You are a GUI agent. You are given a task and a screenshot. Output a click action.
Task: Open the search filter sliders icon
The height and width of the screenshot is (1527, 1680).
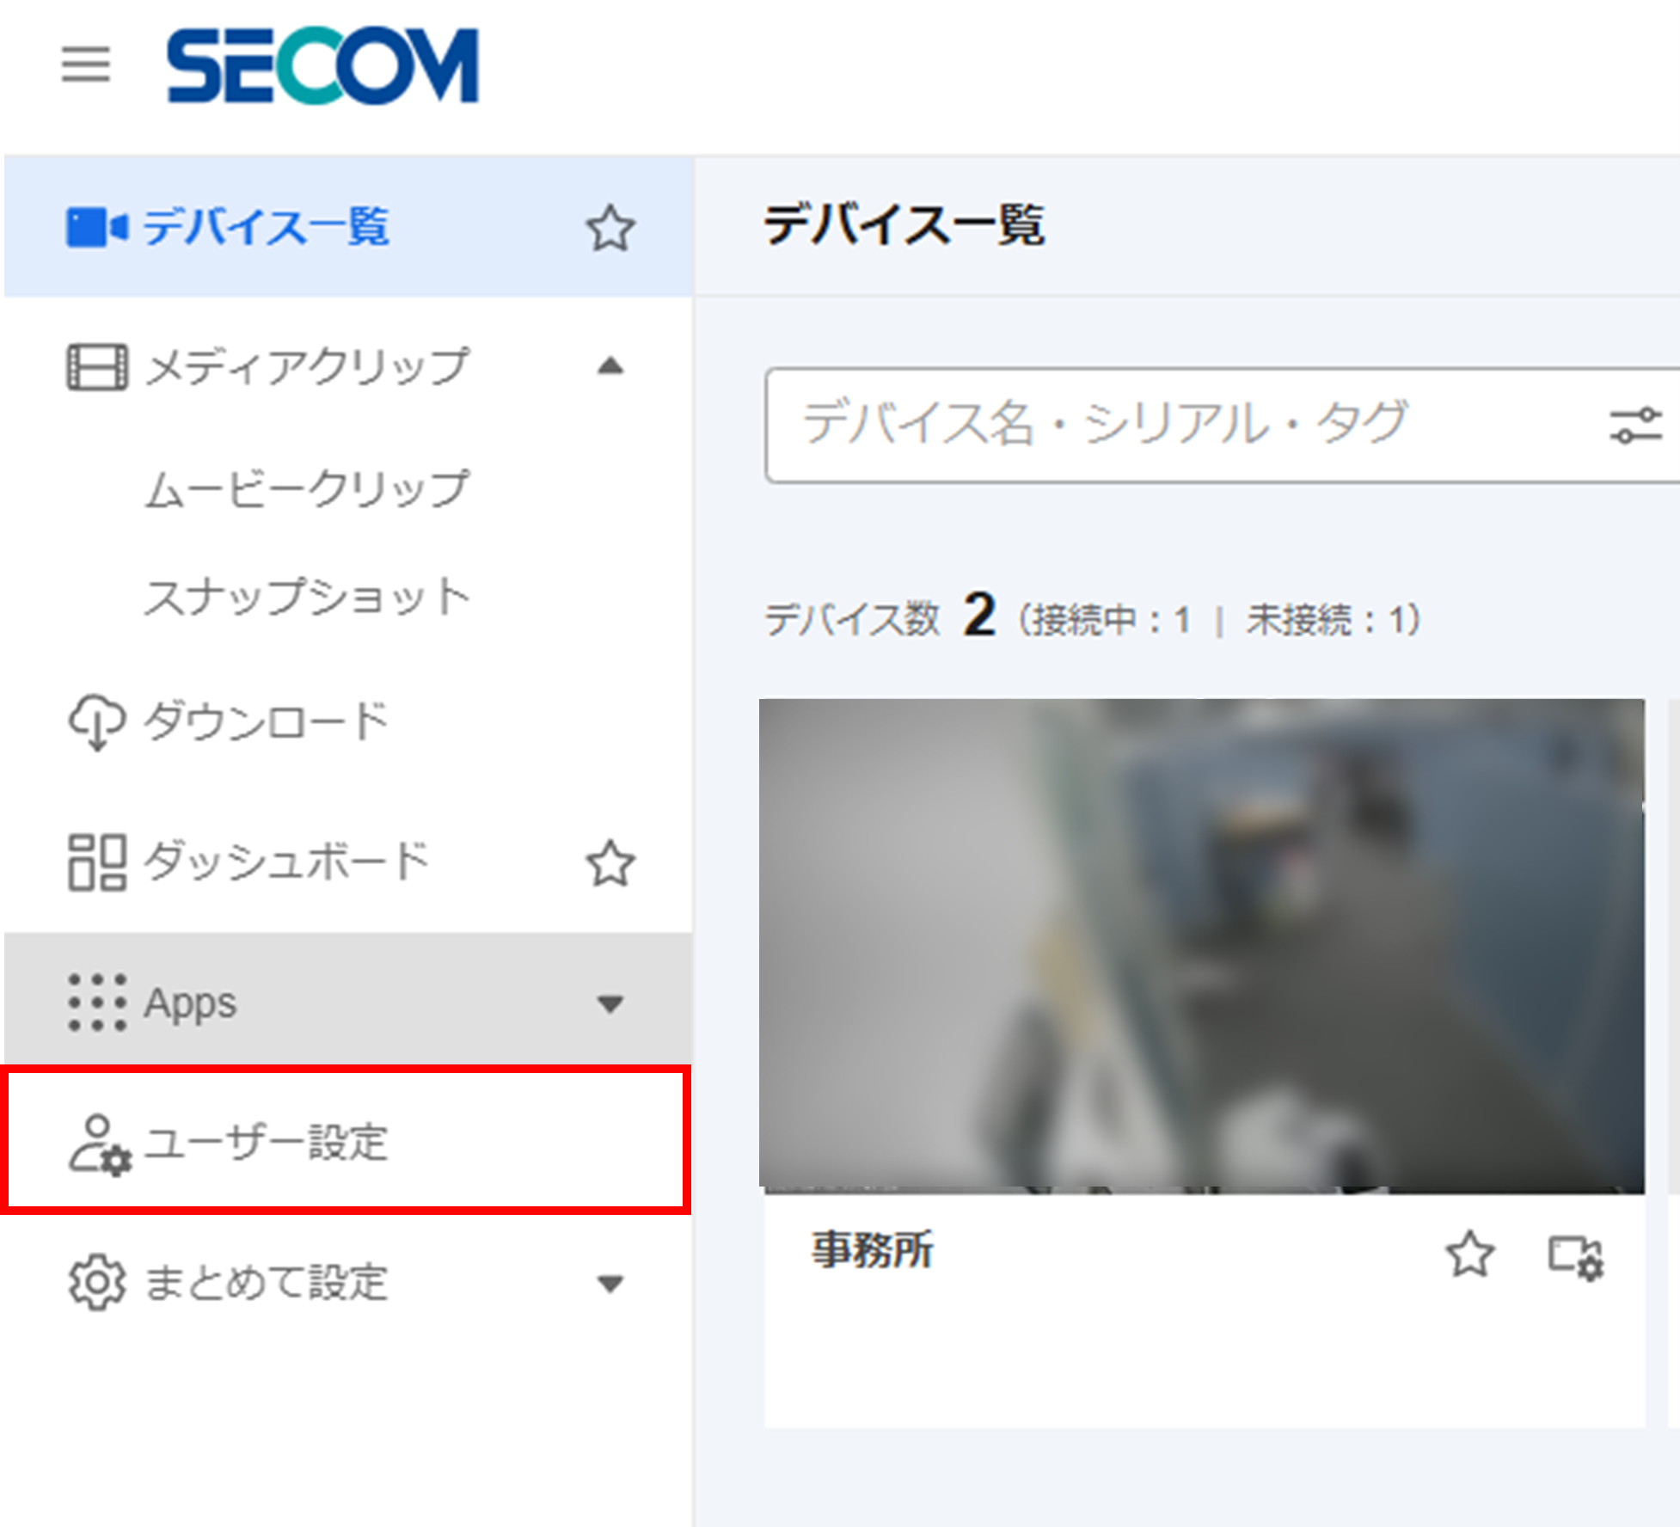point(1635,426)
